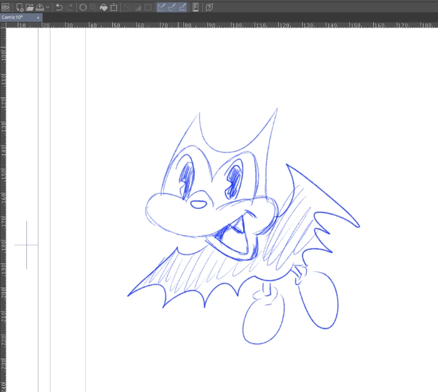Toggle Snap to Grid

point(182,7)
